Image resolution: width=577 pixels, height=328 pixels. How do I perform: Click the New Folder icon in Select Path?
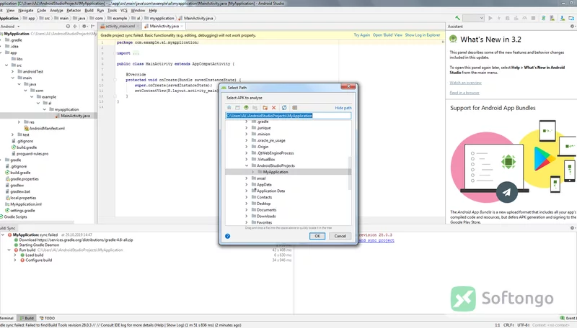(265, 107)
